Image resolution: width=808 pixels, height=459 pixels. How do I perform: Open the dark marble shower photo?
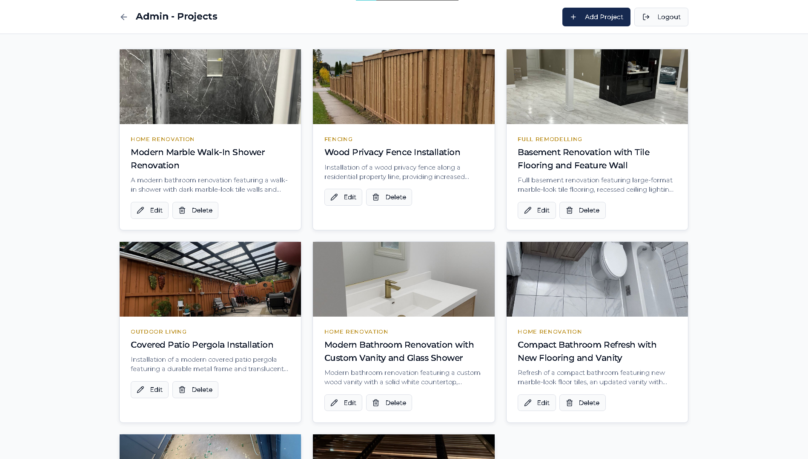click(x=210, y=87)
